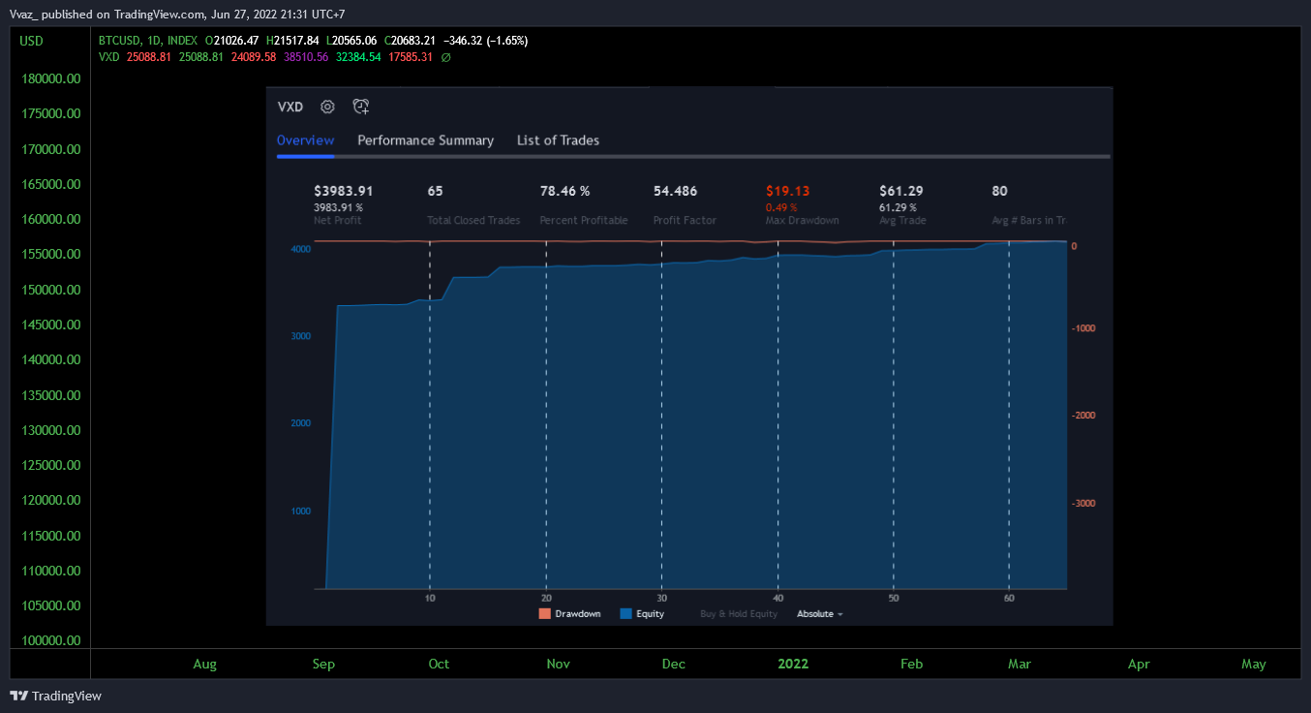Click the 100000.00 price axis label
1311x713 pixels.
(50, 641)
